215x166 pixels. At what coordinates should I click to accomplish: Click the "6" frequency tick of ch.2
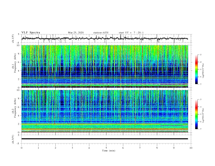coord(19,107)
